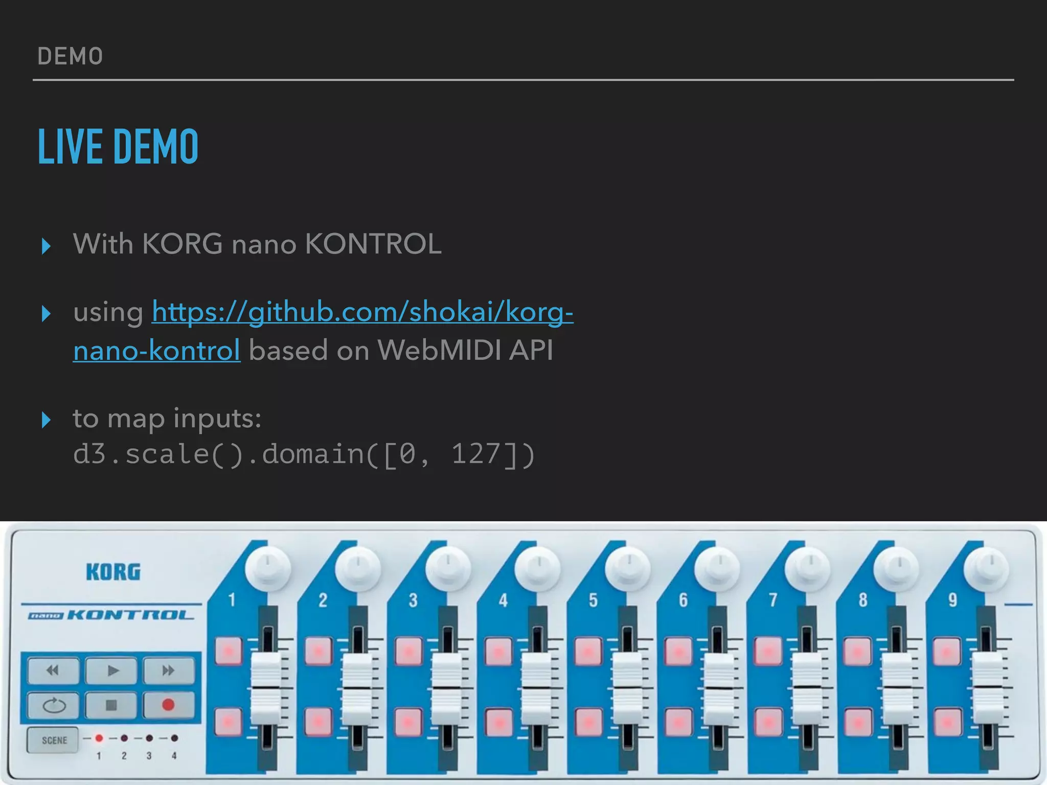The height and width of the screenshot is (785, 1047).
Task: Toggle the lower red pad of channel 1
Action: pos(228,722)
